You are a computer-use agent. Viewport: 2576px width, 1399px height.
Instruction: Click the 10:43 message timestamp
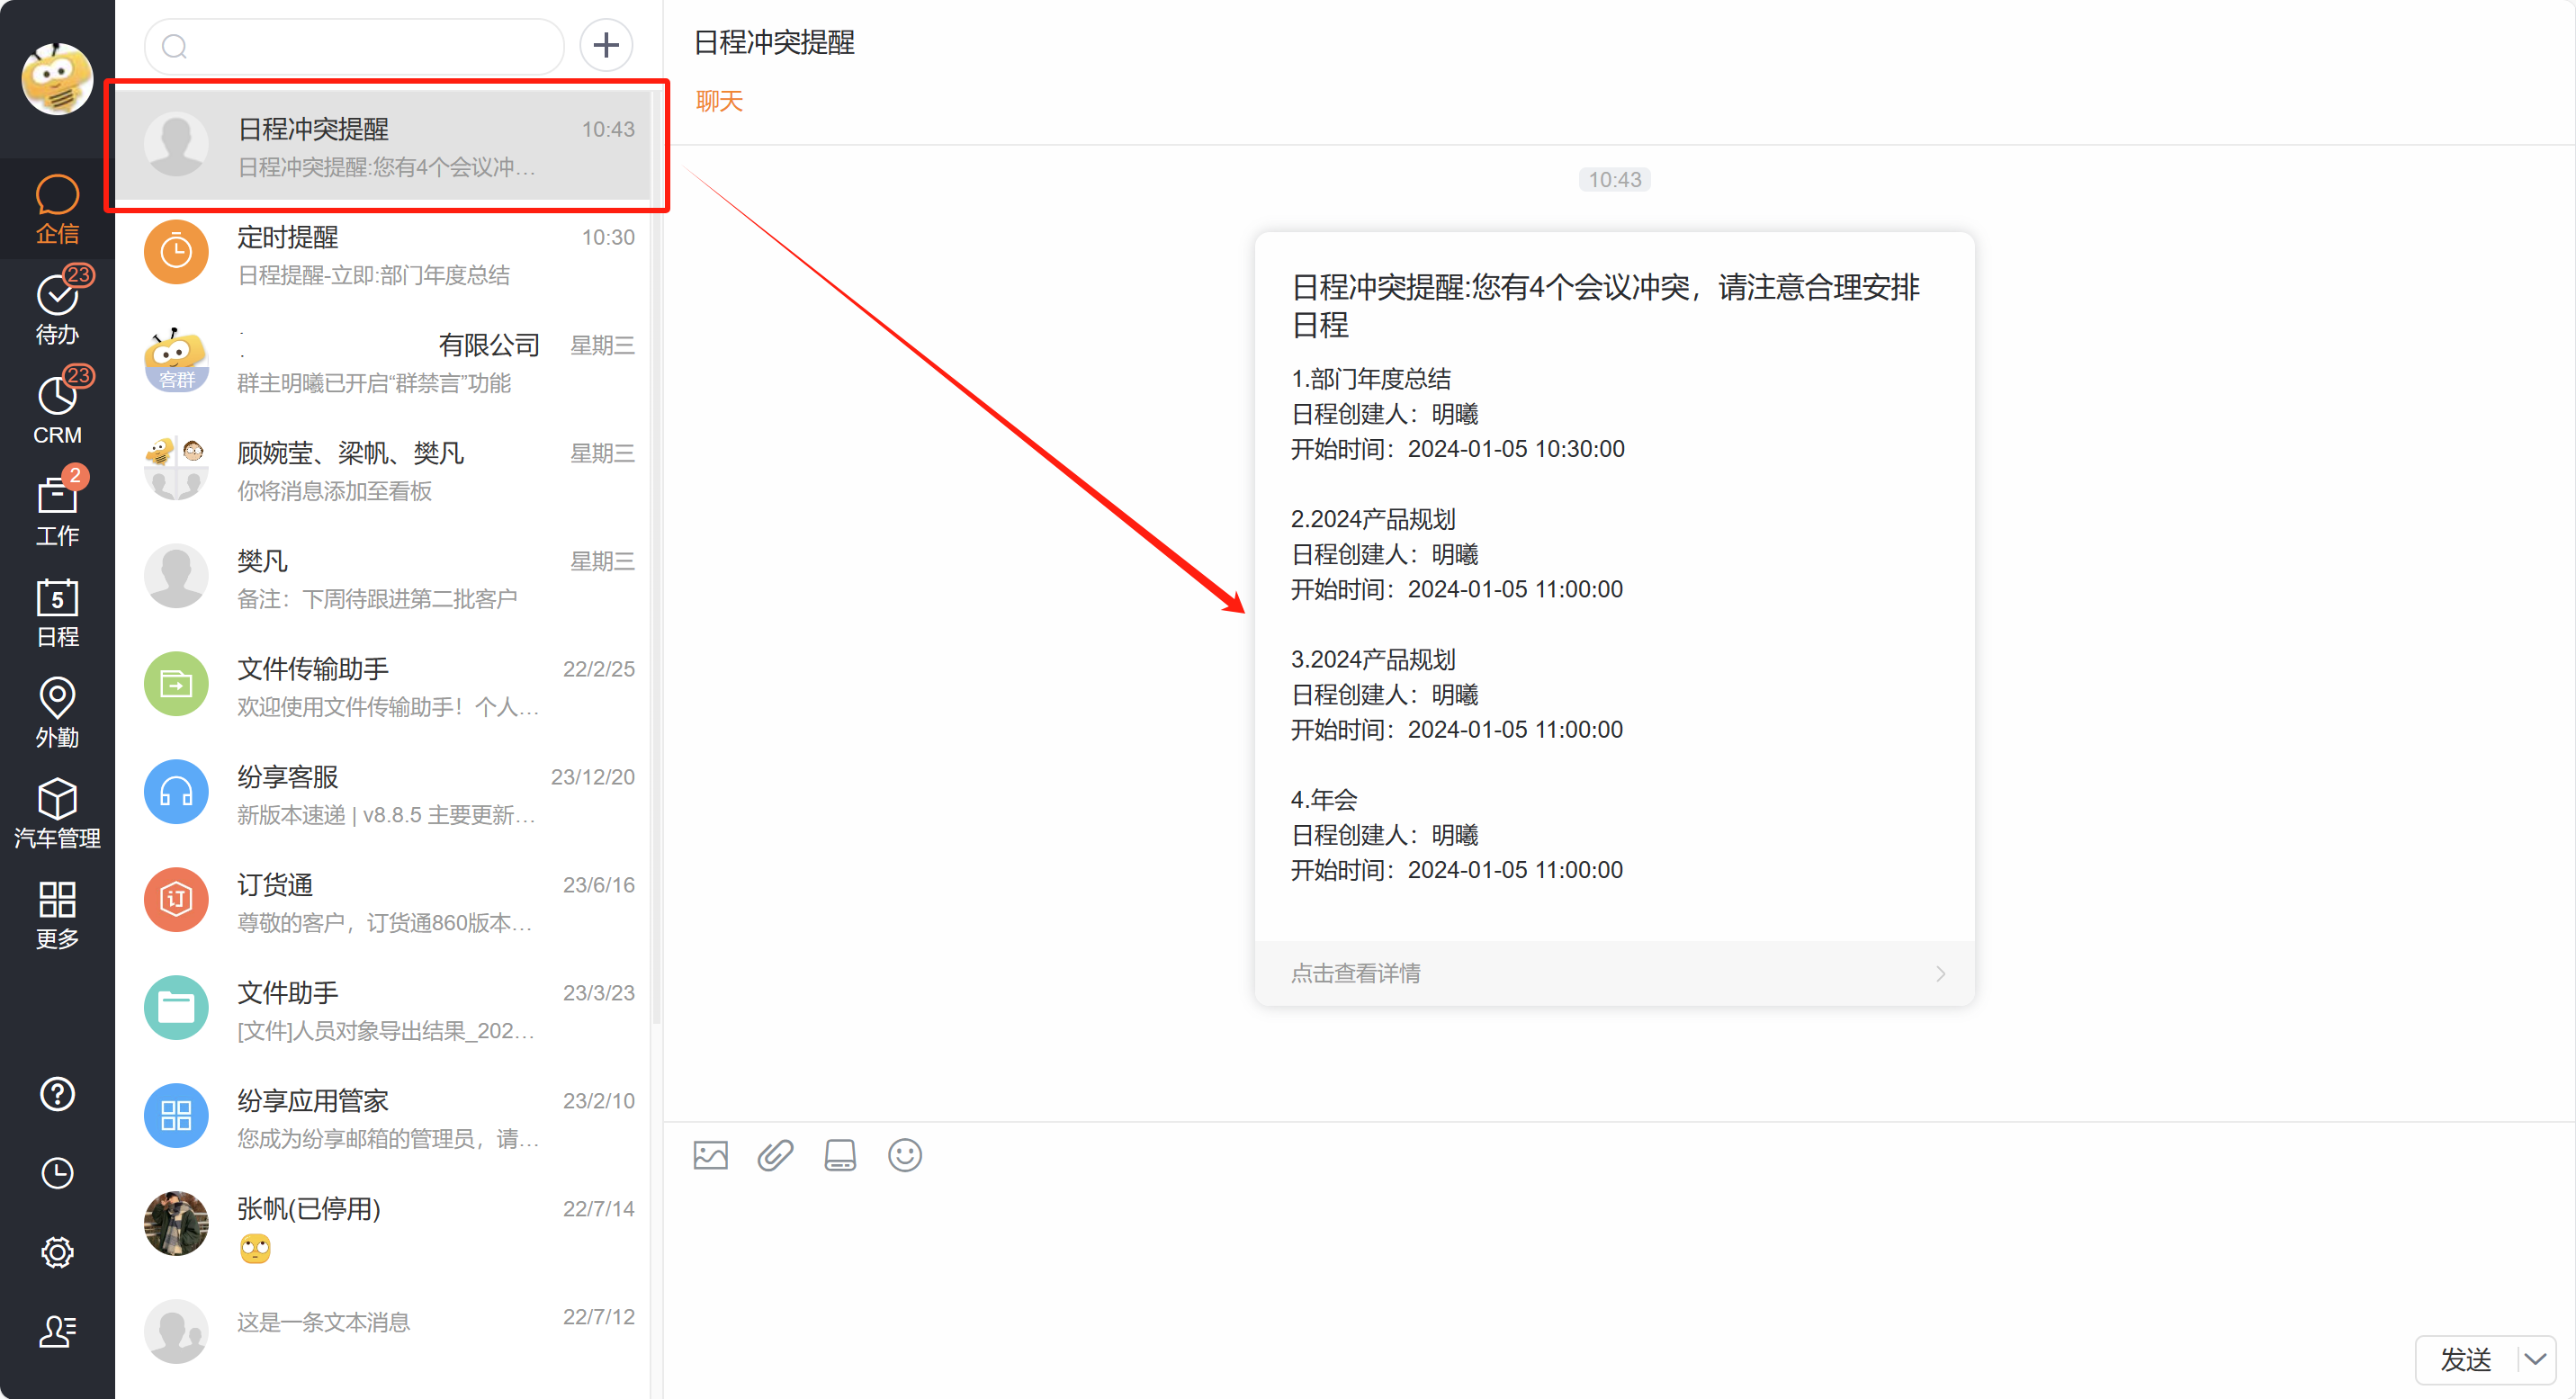1614,180
